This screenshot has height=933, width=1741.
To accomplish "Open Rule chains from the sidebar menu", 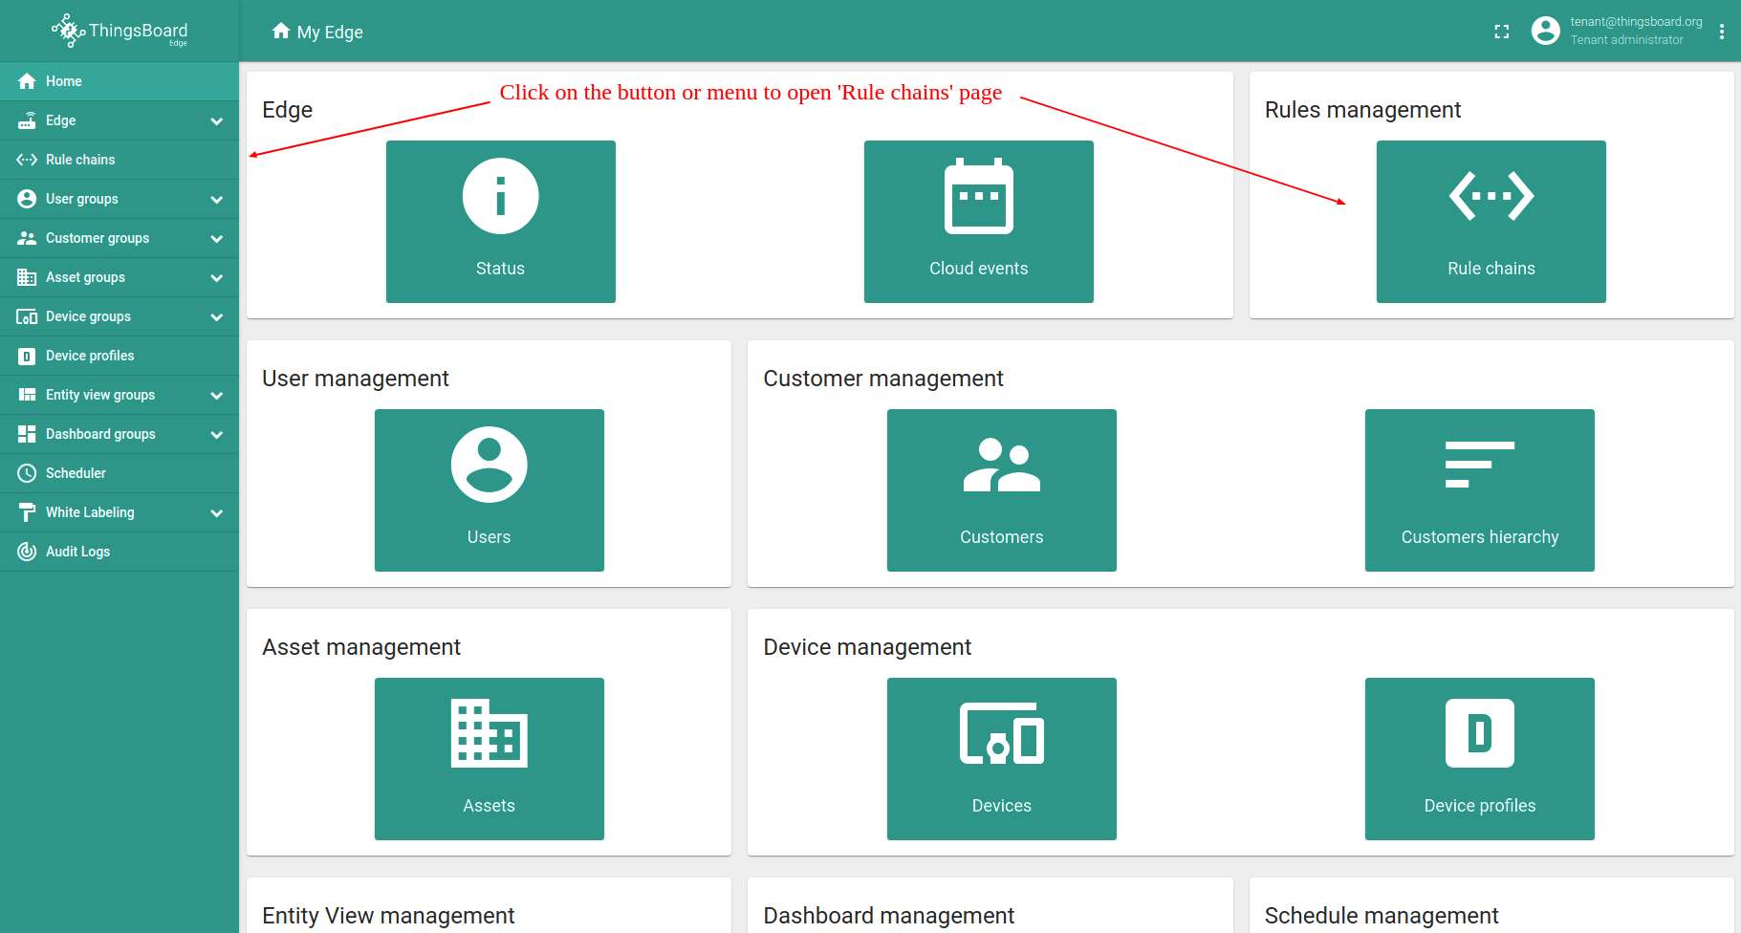I will (120, 160).
